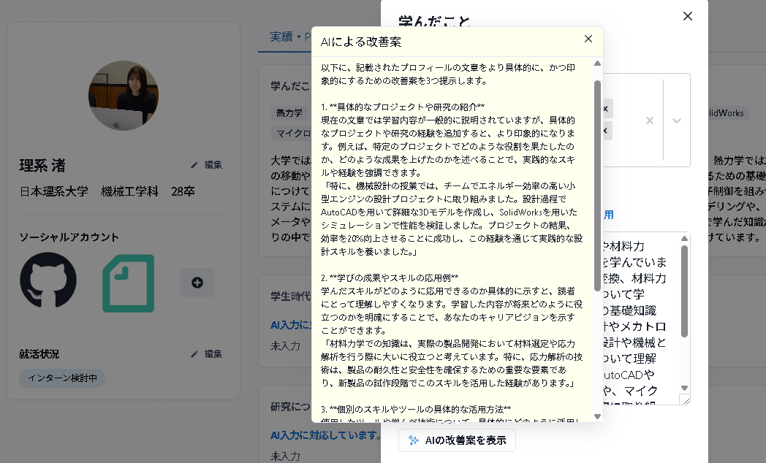The height and width of the screenshot is (463, 766).
Task: Remove the first tag chip with x
Action: click(x=606, y=109)
